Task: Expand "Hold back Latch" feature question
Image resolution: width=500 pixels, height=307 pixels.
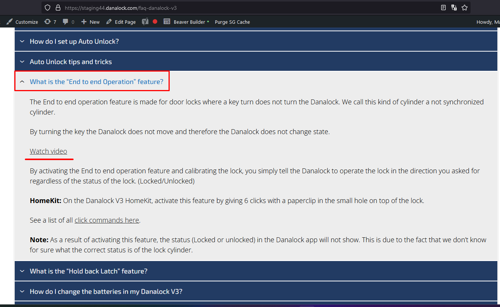Action: pos(256,271)
